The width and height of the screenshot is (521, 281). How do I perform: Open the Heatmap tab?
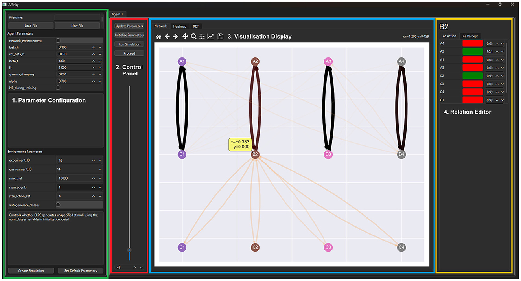click(x=180, y=26)
